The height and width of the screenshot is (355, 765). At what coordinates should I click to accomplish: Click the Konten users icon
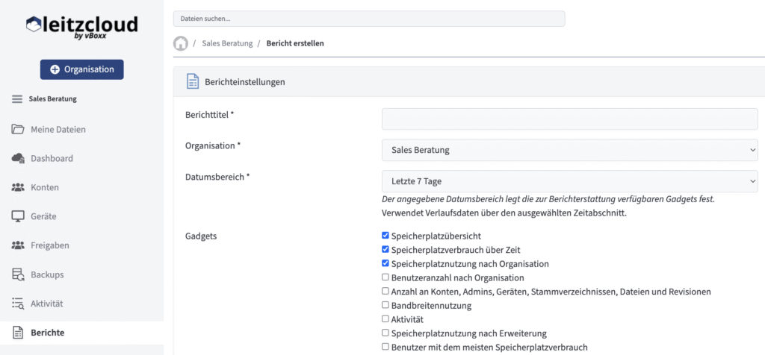[x=18, y=187]
